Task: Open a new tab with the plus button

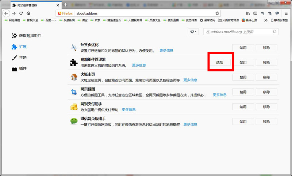Action: pos(65,5)
